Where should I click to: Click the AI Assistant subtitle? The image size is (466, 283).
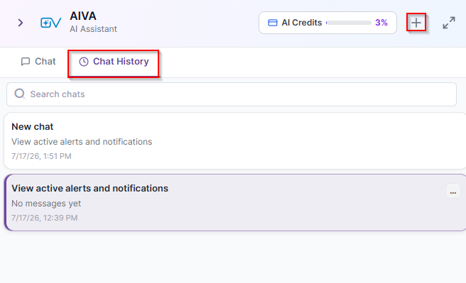click(x=93, y=29)
